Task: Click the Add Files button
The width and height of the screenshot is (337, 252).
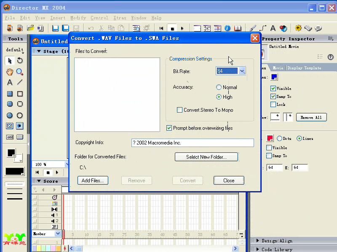Action: click(x=93, y=181)
